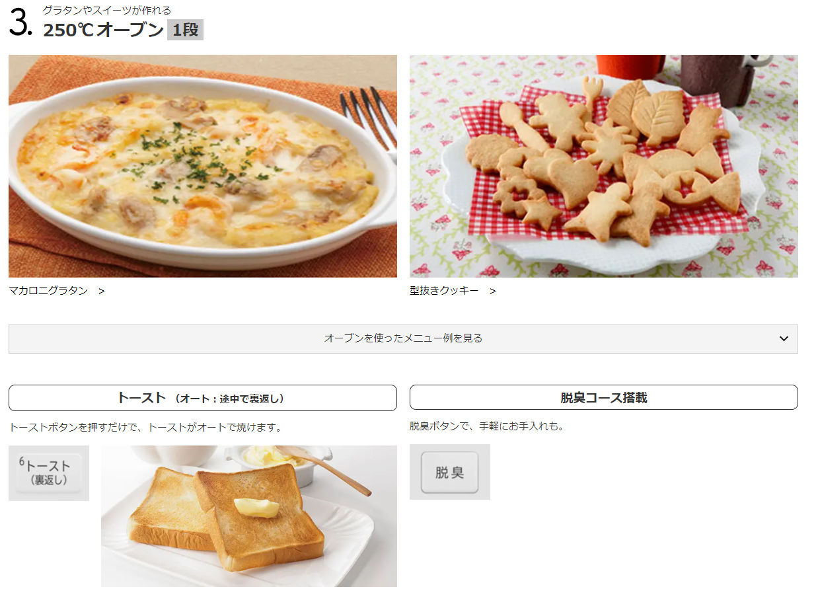Click the 脱臭 button icon
The height and width of the screenshot is (616, 818).
point(450,472)
